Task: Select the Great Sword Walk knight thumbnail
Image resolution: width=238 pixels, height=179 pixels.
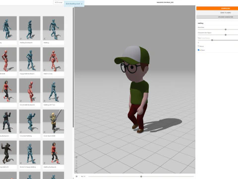Action: coord(53,121)
